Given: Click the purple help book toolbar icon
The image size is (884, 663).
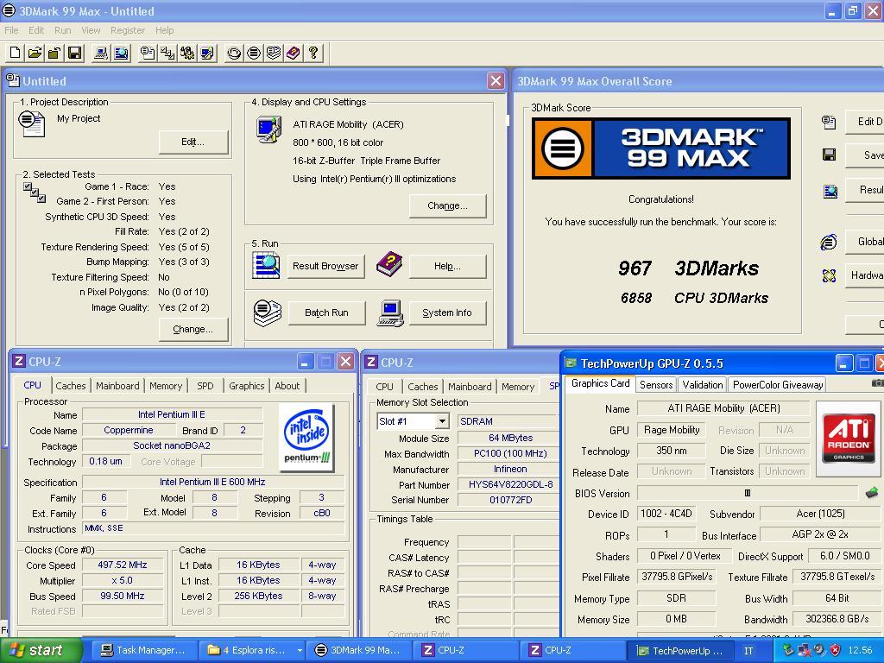Looking at the screenshot, I should (x=294, y=53).
